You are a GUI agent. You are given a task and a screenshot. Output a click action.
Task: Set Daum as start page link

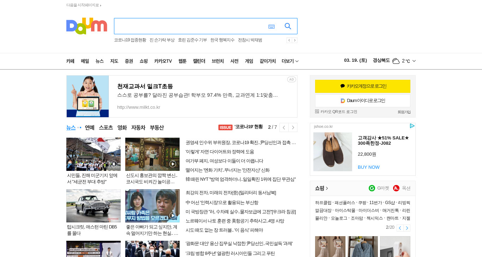[84, 5]
